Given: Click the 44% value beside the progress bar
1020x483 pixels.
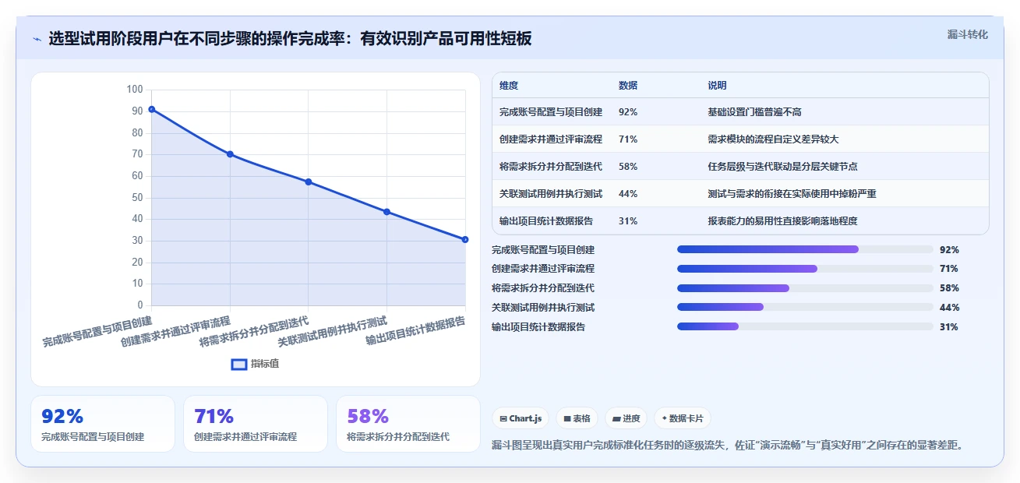Looking at the screenshot, I should click(949, 307).
